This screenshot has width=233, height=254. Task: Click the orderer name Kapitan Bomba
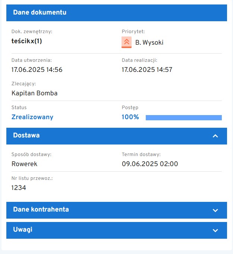(35, 93)
